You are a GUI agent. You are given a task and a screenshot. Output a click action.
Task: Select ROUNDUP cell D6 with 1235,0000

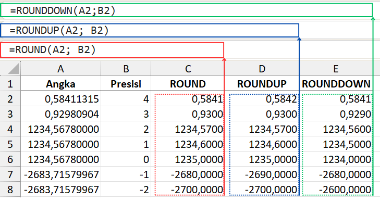click(x=262, y=159)
